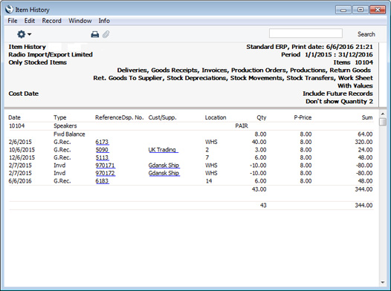This screenshot has height=291, width=391.
Task: Maximize the Item History window
Action: pos(361,10)
